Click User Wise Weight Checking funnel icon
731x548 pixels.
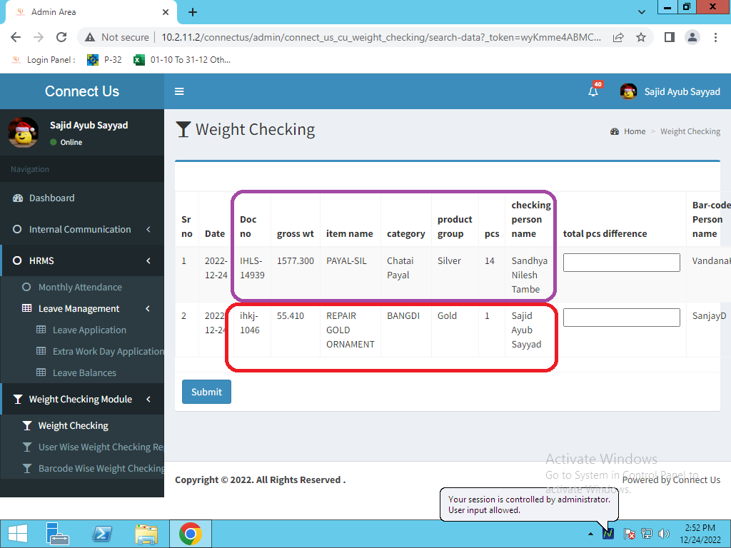coord(27,447)
